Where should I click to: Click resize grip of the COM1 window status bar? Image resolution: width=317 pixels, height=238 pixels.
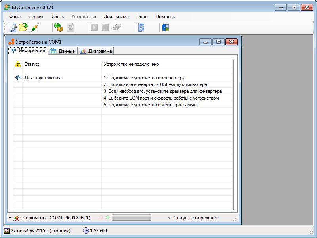point(235,219)
